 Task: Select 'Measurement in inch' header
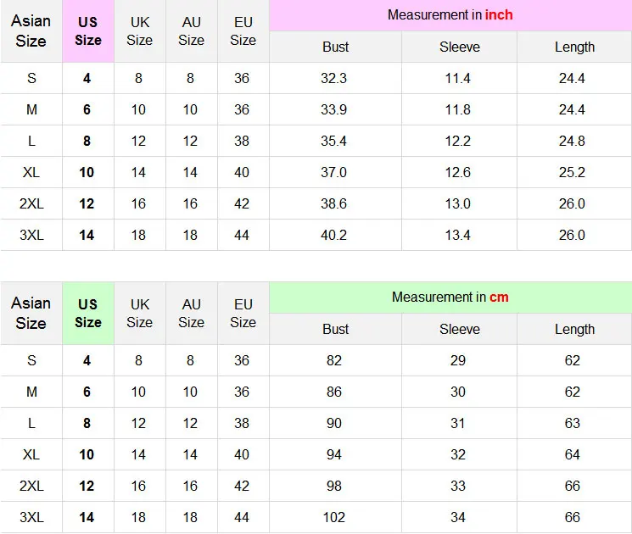pyautogui.click(x=450, y=15)
